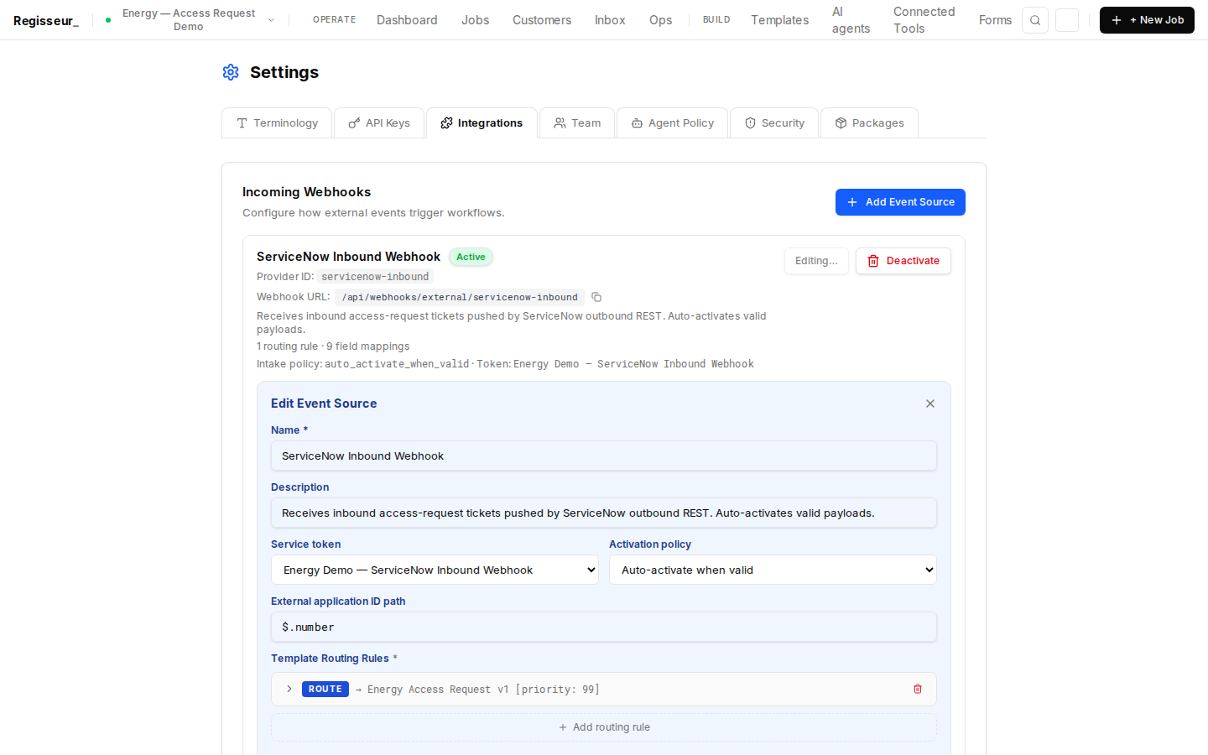Viewport: 1208px width, 755px height.
Task: Click the '1 routing rule · 9 field mappings' text
Action: click(333, 346)
